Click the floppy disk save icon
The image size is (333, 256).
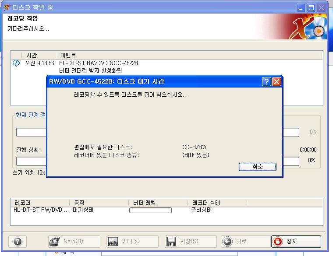click(171, 242)
